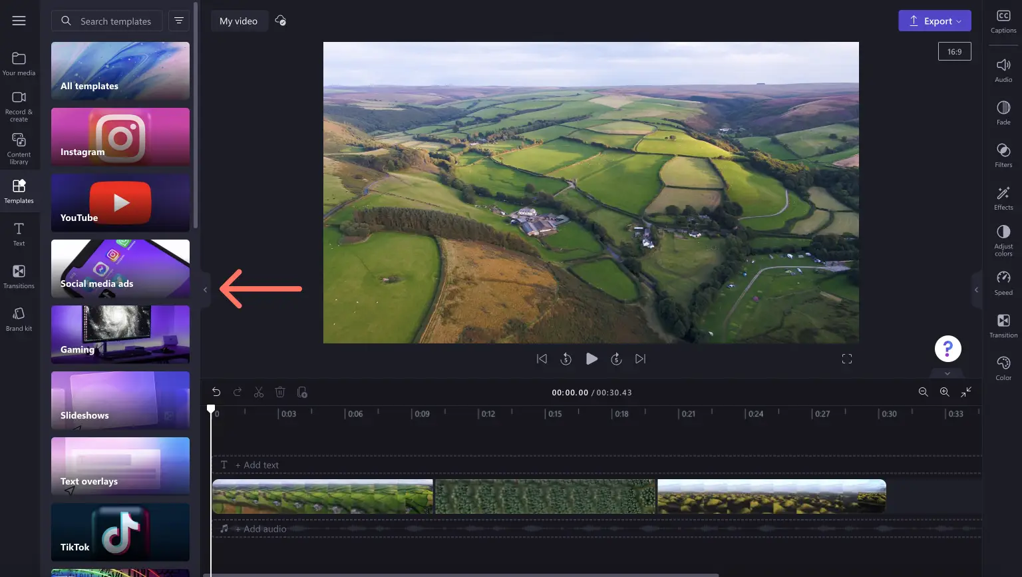Viewport: 1022px width, 577px height.
Task: Delete selected clip with trash icon
Action: coord(280,392)
